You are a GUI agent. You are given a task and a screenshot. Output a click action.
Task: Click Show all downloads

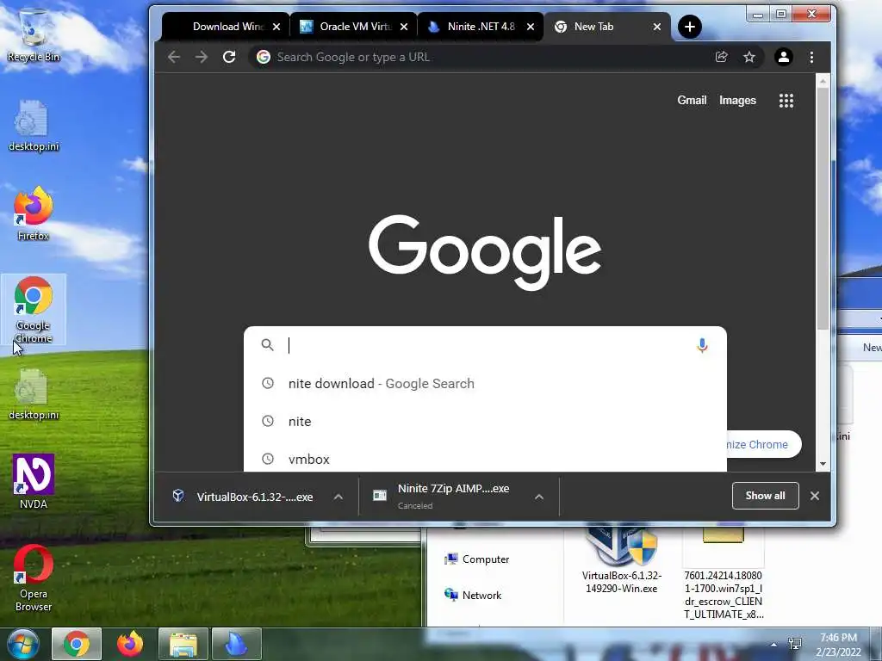[x=765, y=495]
